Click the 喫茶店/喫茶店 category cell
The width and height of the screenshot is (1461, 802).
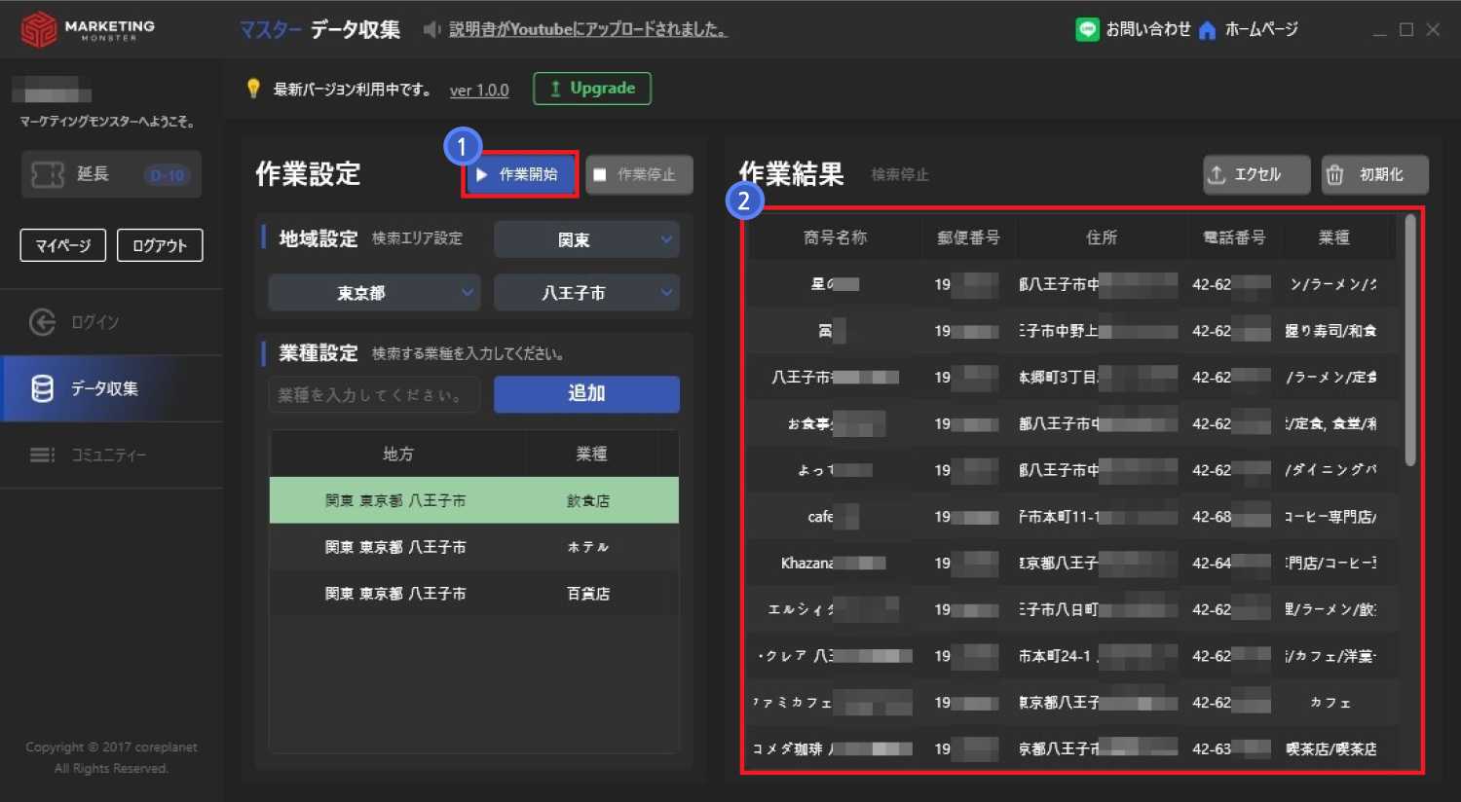pyautogui.click(x=1330, y=748)
